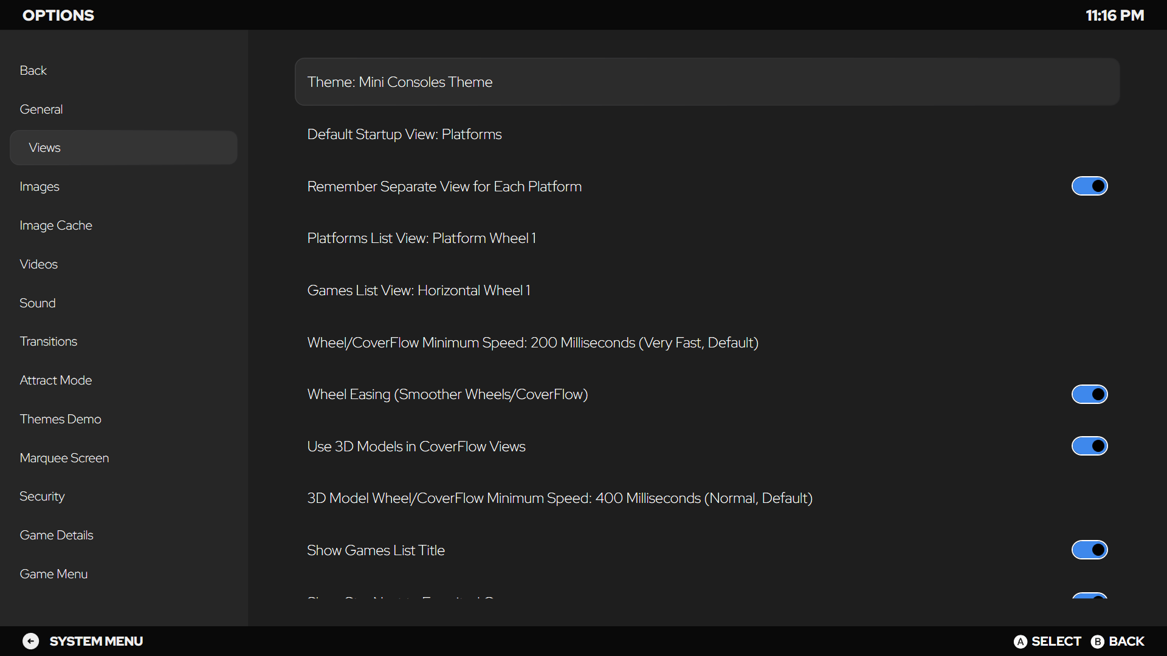Open the Themes Demo category
Screen dimensions: 1167x656
tap(123, 419)
